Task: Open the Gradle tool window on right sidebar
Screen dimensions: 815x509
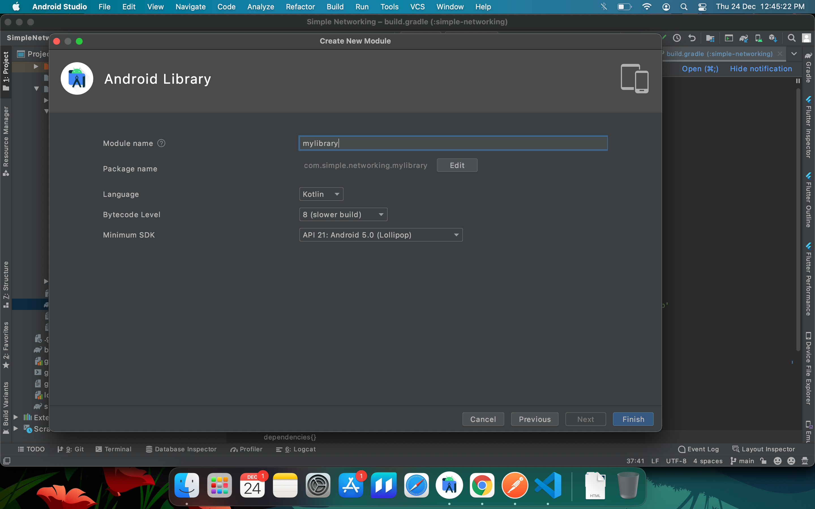Action: (808, 67)
